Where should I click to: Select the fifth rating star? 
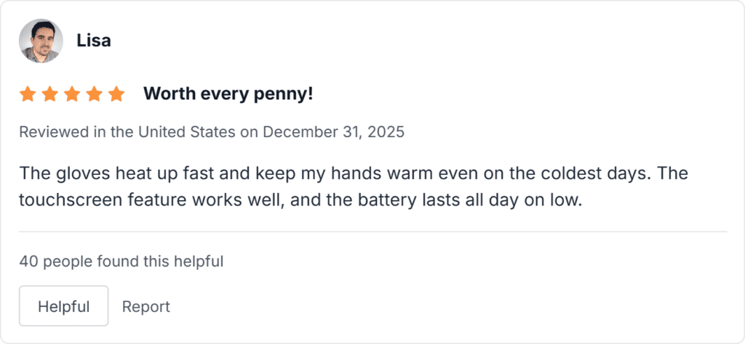tap(116, 94)
